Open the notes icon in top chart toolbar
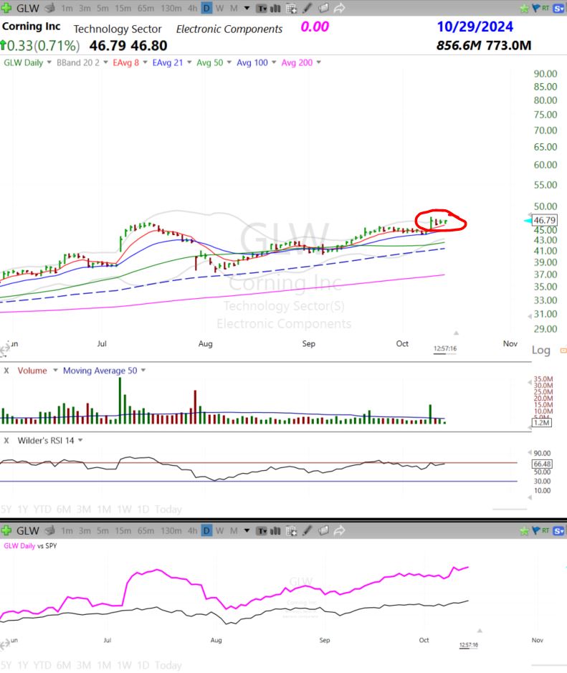 coord(323,8)
